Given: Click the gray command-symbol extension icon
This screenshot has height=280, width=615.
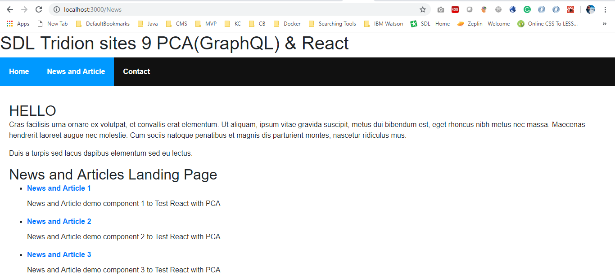Looking at the screenshot, I should pos(498,9).
